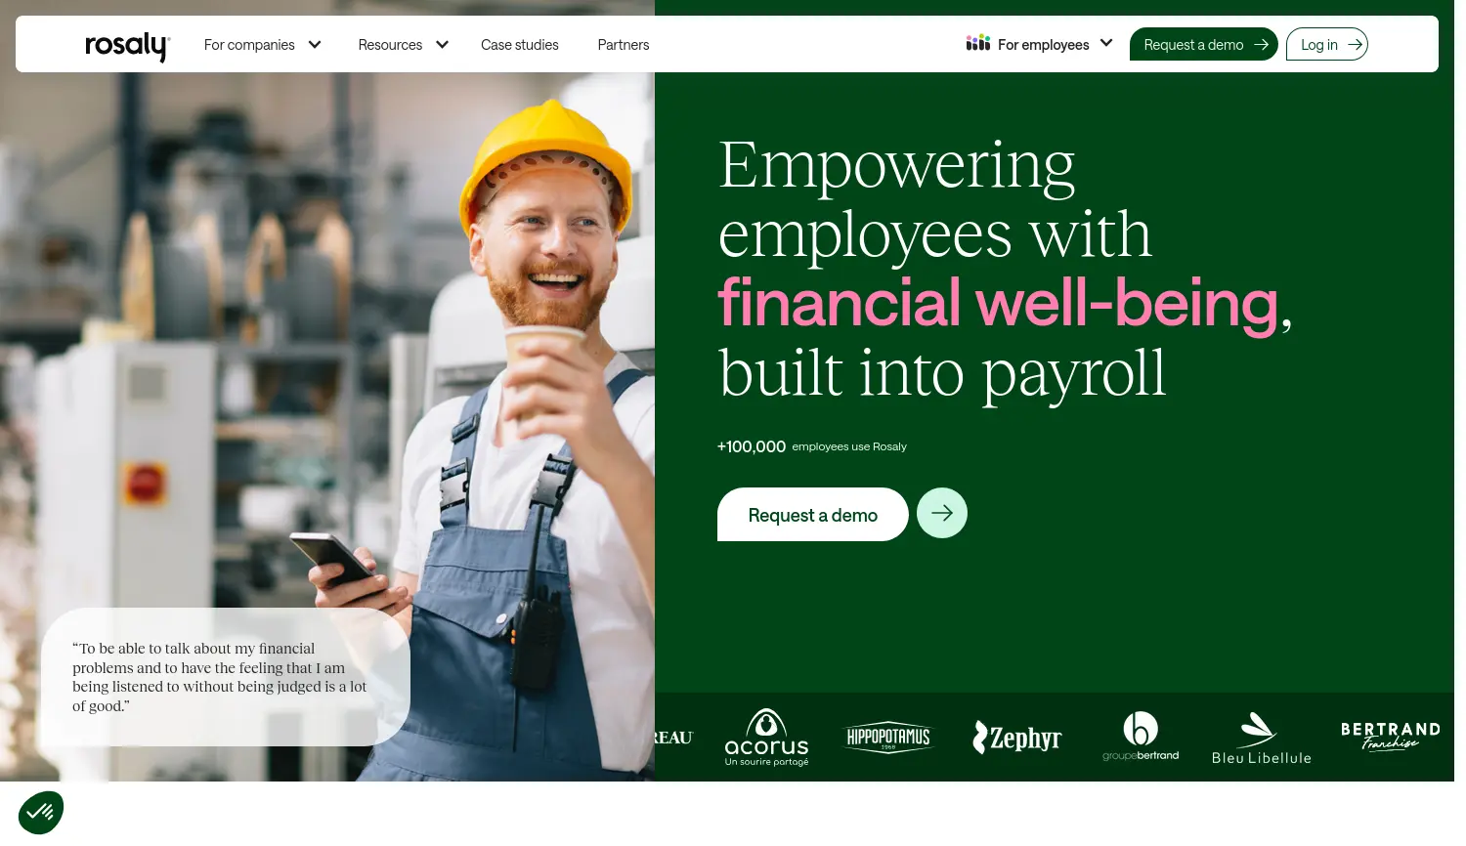This screenshot has height=846, width=1466.
Task: Click the Groupe Bertrand logo
Action: coord(1141,737)
